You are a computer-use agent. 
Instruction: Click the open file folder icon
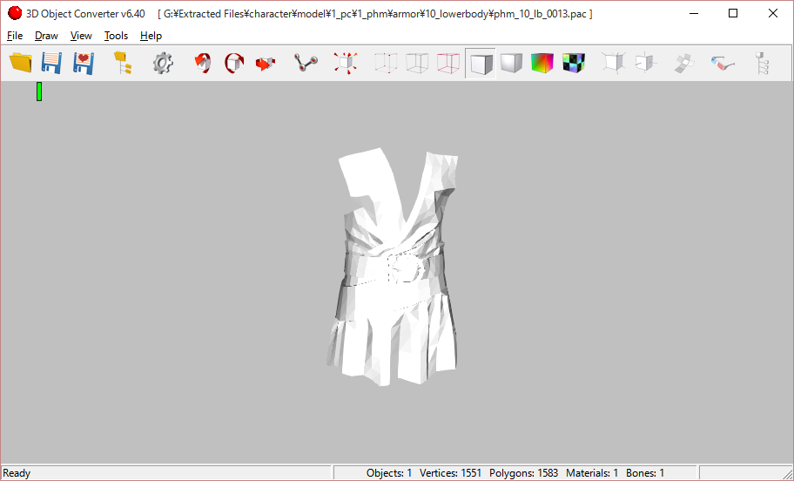click(20, 63)
